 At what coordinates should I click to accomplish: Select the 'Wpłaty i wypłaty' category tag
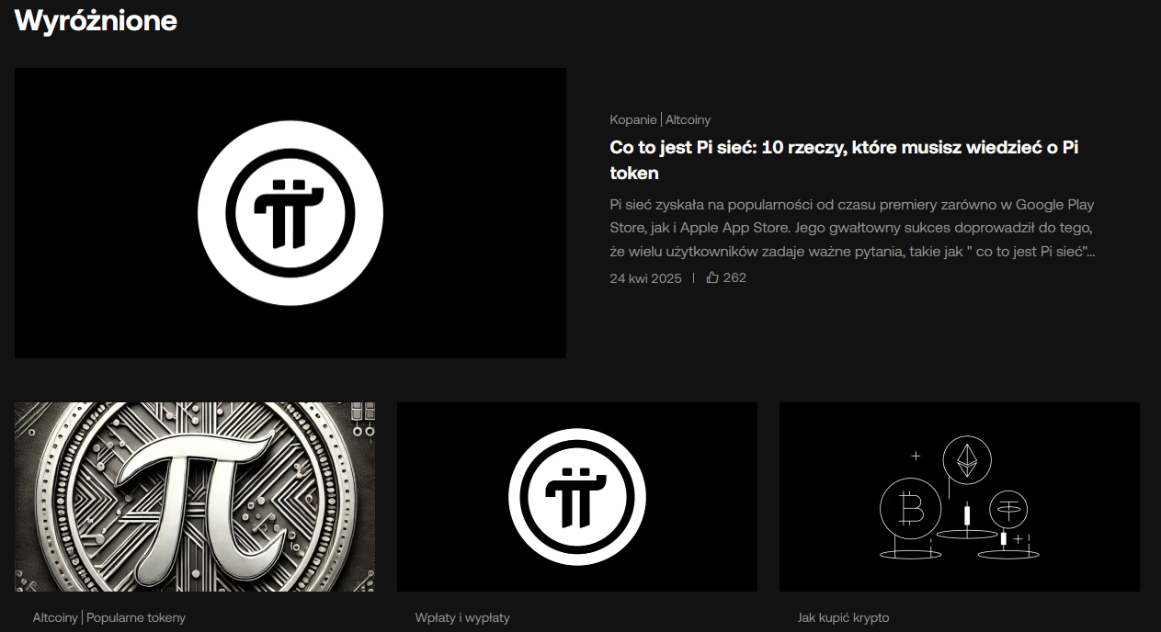(x=462, y=617)
